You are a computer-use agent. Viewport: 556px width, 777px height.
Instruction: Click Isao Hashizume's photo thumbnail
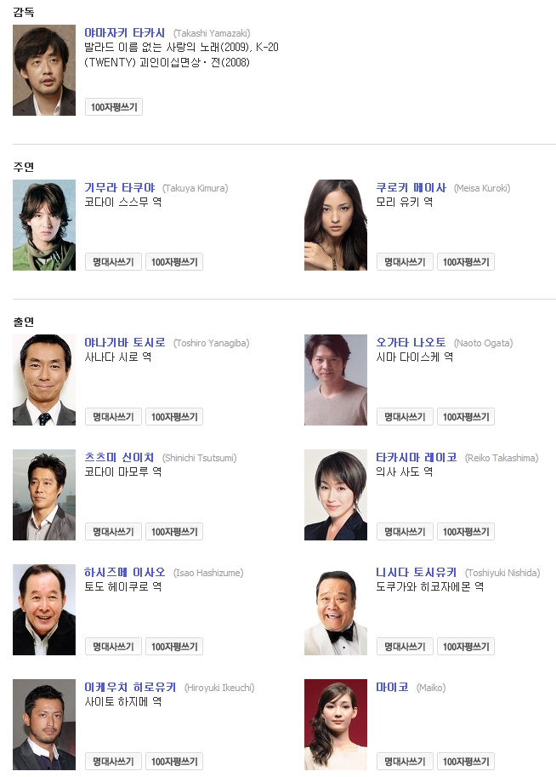coord(44,609)
